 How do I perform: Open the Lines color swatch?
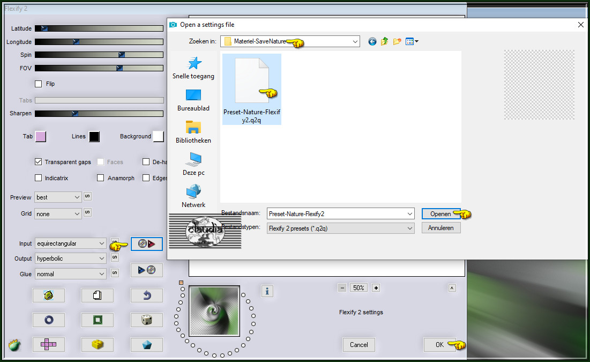(94, 136)
